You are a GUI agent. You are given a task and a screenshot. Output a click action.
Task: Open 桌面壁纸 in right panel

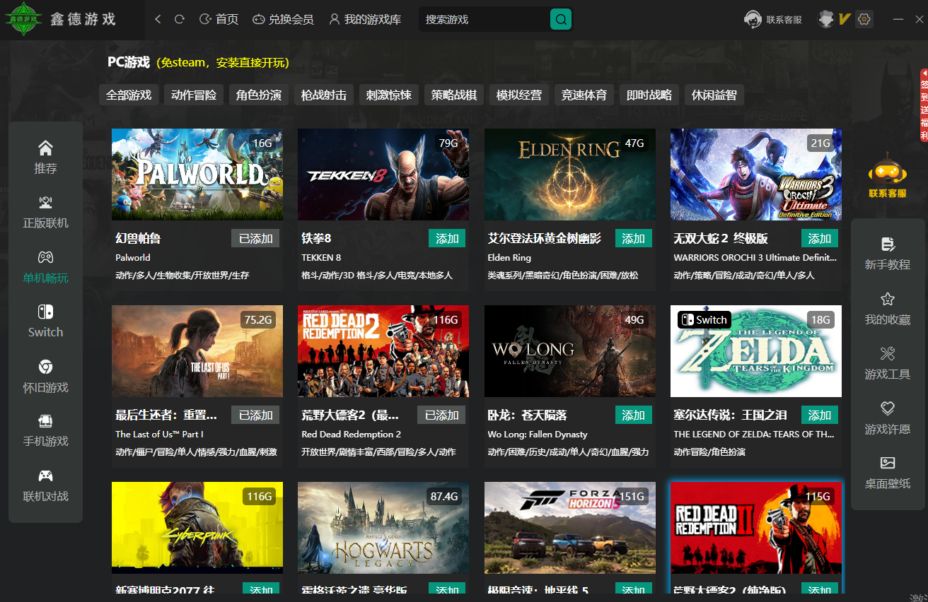click(888, 473)
